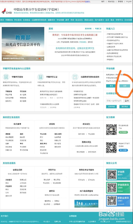Click 研究生招生 under 港澳台招生
Viewport: 133px width, 224px height.
(x=92, y=152)
